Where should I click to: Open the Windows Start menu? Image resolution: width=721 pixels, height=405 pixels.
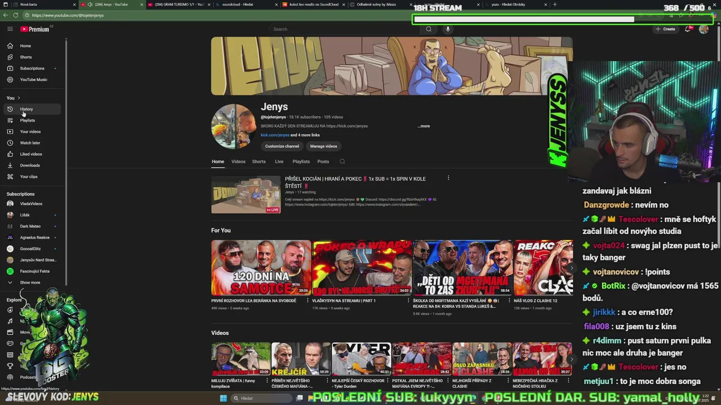[223, 398]
